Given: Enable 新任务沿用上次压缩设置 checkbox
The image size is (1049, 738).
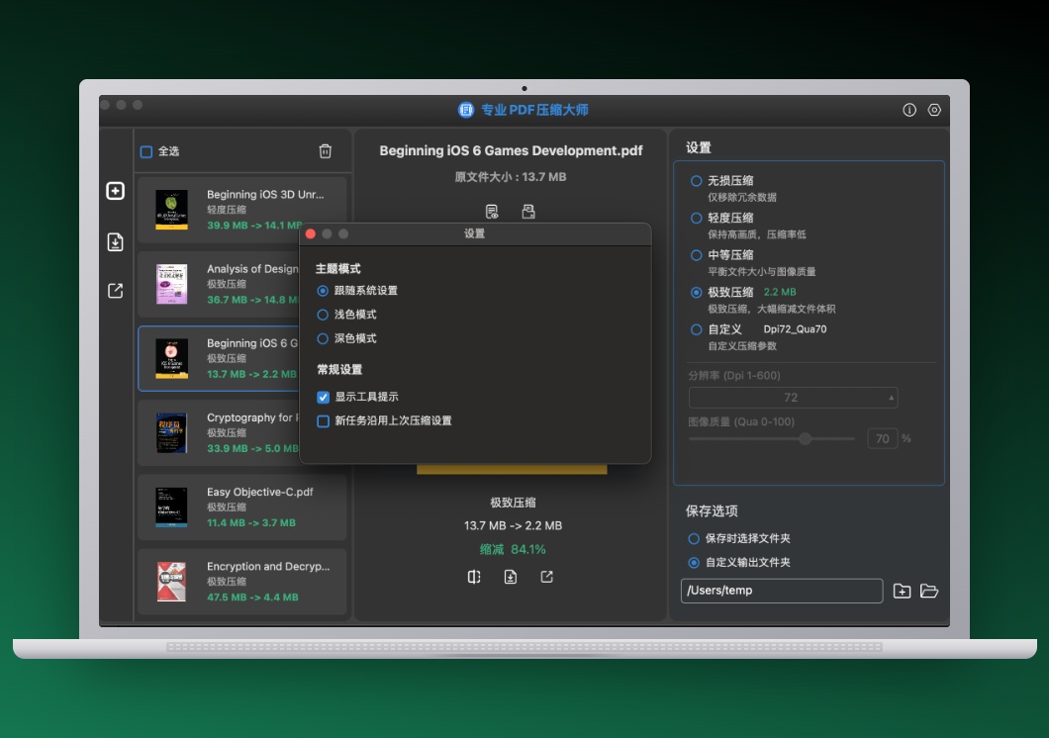Looking at the screenshot, I should click(x=324, y=421).
